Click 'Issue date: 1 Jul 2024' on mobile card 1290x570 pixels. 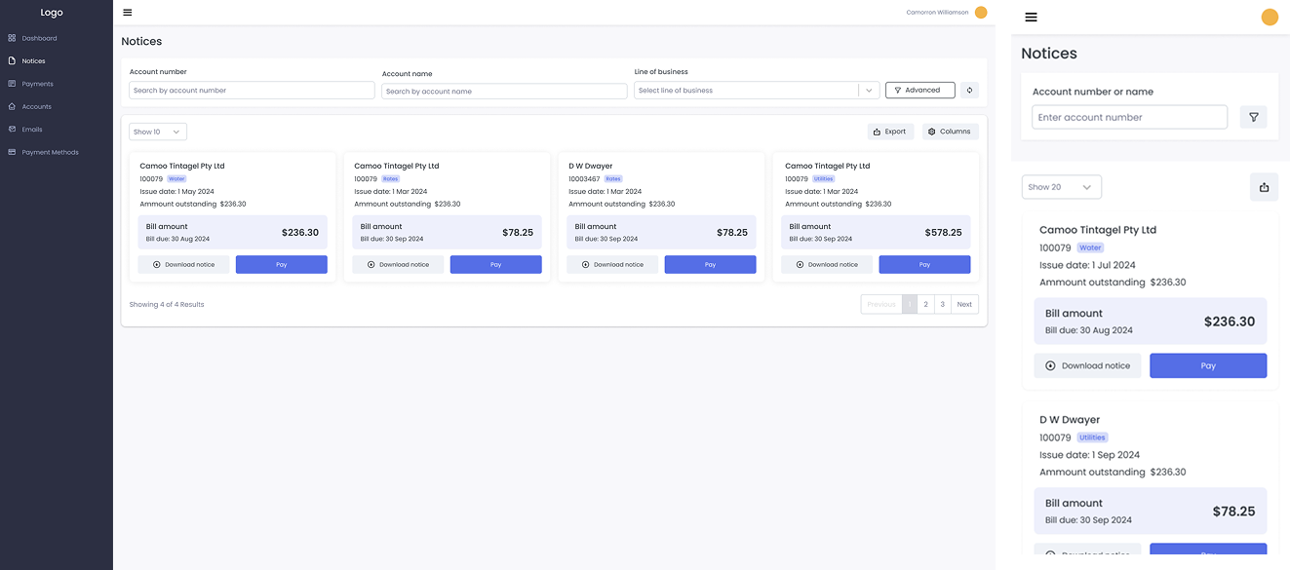tap(1087, 265)
